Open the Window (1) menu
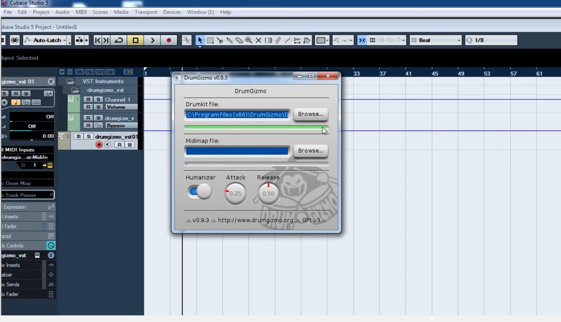This screenshot has height=322, width=561. [x=200, y=12]
